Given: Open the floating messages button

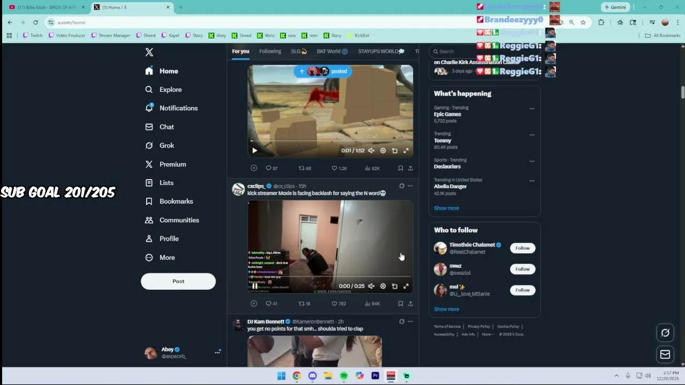Looking at the screenshot, I should pos(665,354).
